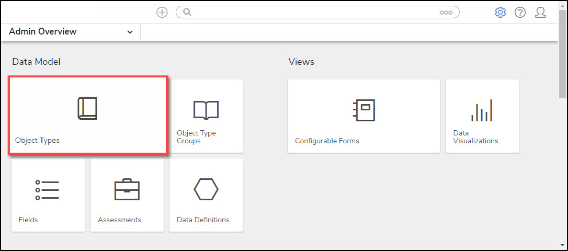568x251 pixels.
Task: Open the user profile icon
Action: point(540,13)
